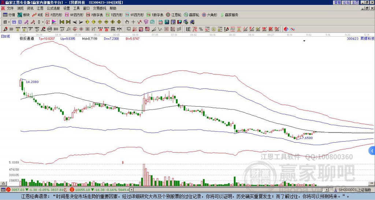Screen dimensions: 375x200
Task: Click the red target circle drawing tool
Action: pyautogui.click(x=75, y=29)
